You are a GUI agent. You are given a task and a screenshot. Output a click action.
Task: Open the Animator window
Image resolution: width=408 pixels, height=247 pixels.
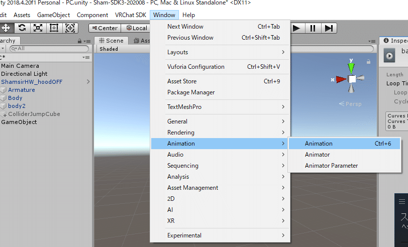[344, 155]
